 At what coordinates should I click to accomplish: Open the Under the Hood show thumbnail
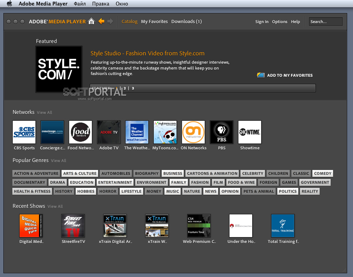click(x=241, y=226)
